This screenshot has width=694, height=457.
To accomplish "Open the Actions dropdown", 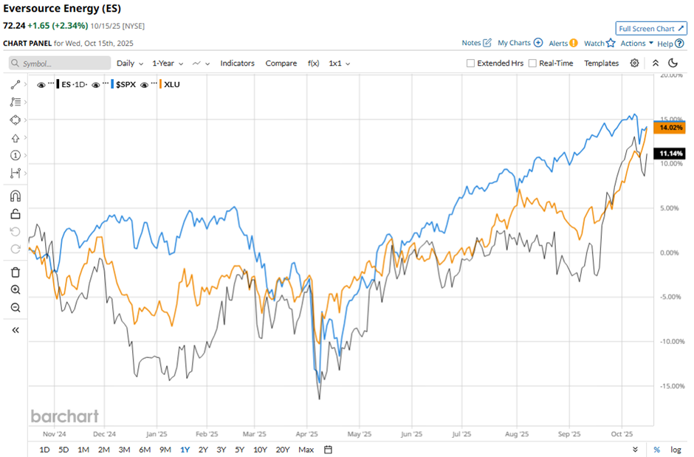I will coord(636,43).
